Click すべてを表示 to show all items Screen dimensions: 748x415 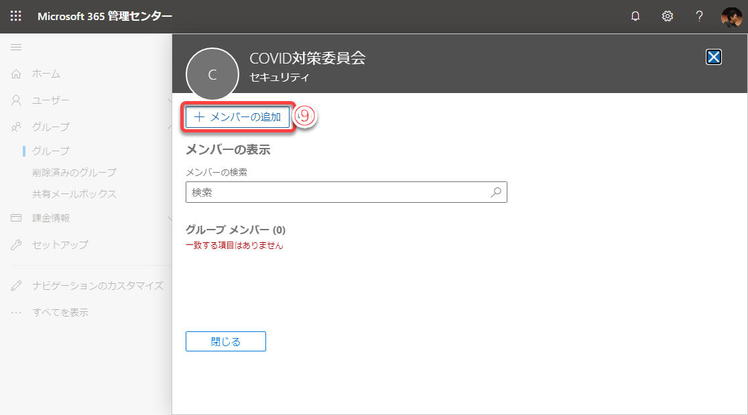(60, 313)
